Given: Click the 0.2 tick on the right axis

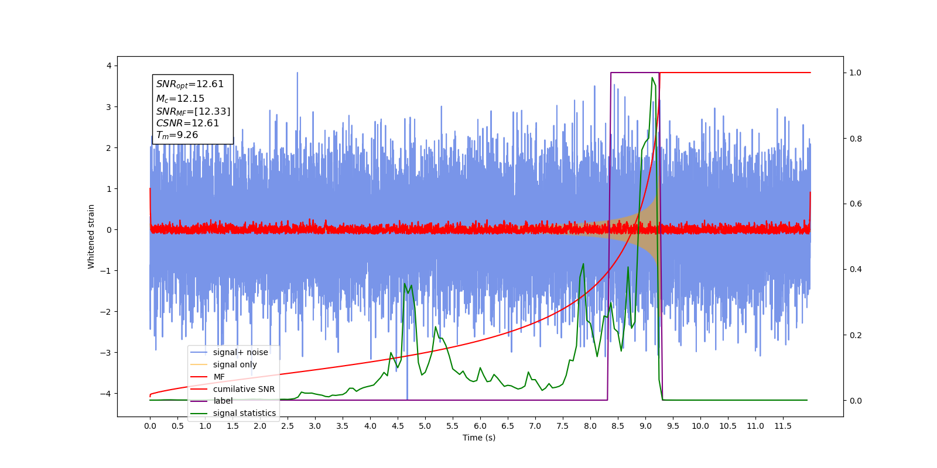Looking at the screenshot, I should [856, 335].
